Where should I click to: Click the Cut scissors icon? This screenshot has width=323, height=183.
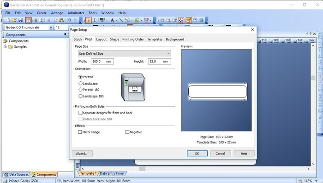49,20
